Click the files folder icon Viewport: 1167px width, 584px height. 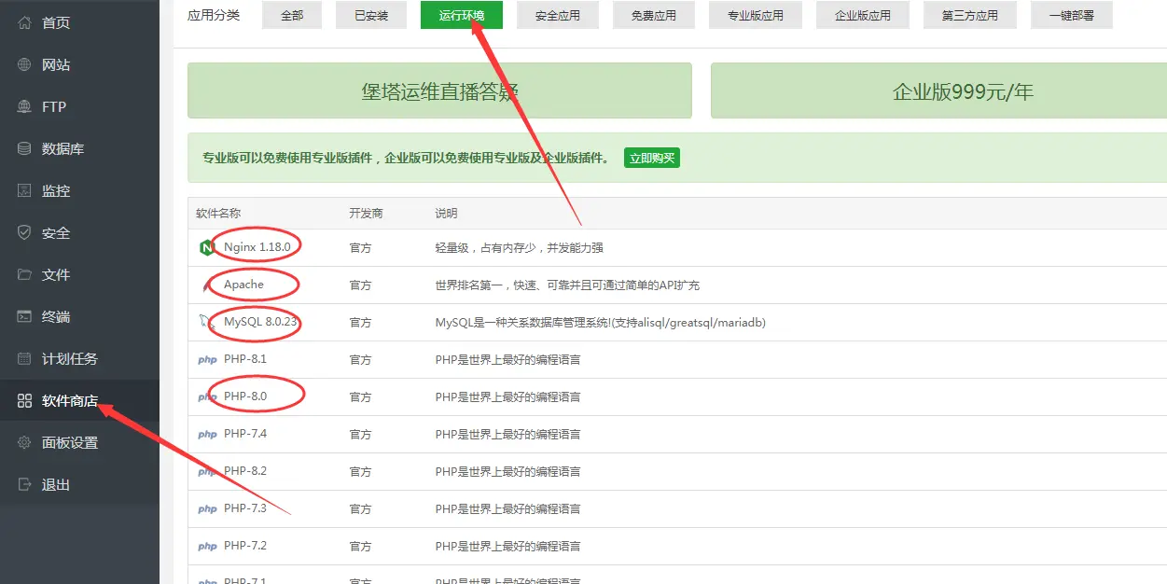25,274
